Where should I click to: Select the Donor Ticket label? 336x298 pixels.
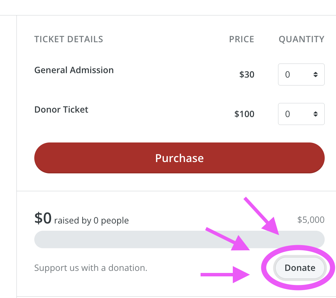pyautogui.click(x=61, y=110)
